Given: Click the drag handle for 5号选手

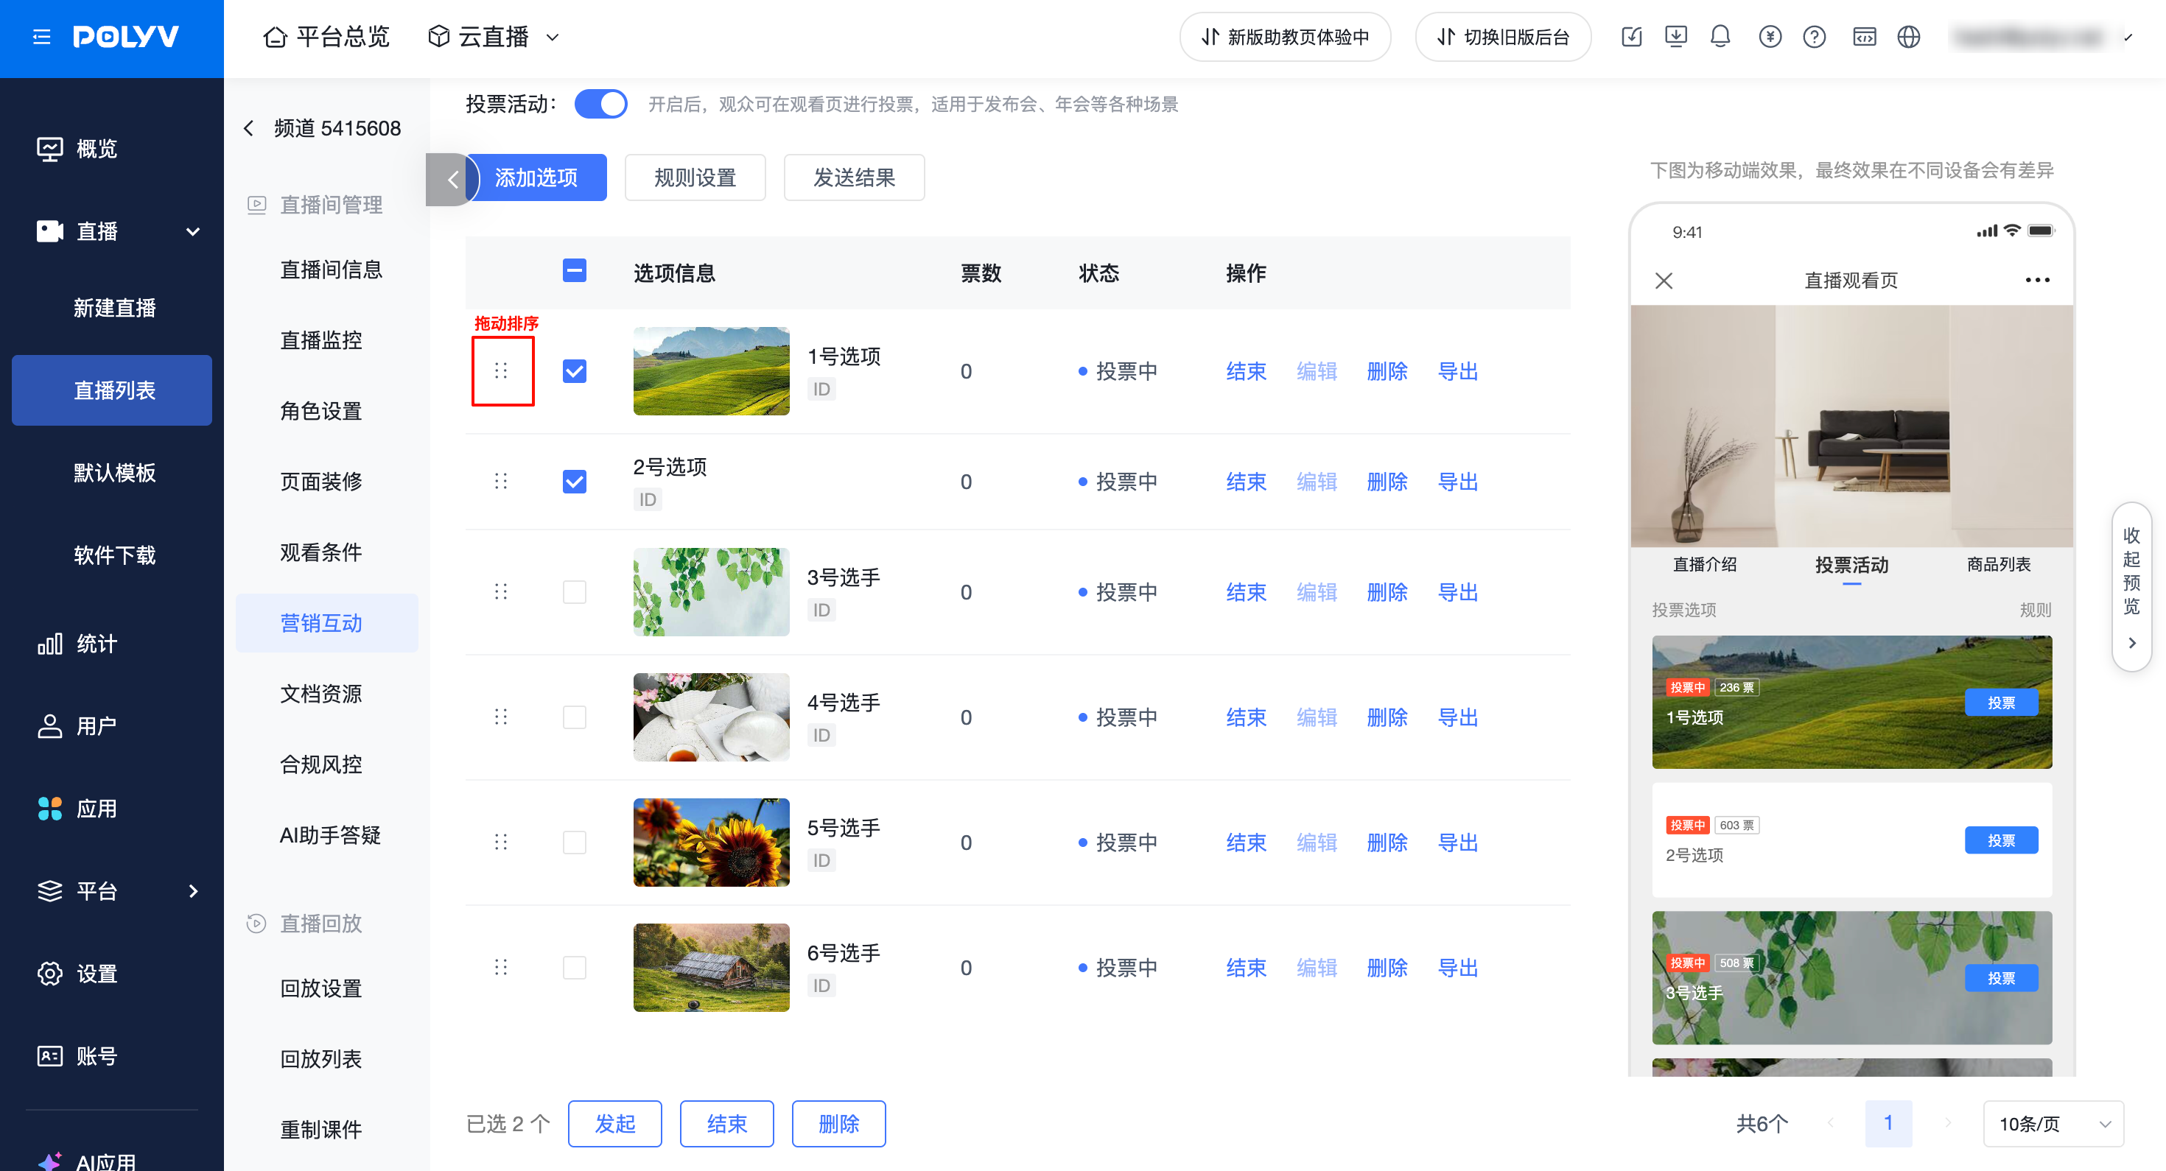Looking at the screenshot, I should 501,843.
